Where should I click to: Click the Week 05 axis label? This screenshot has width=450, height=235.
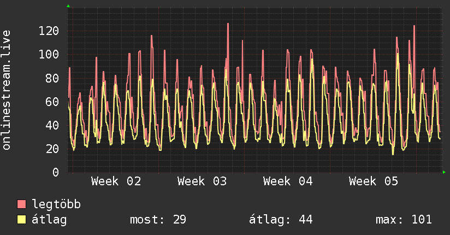(374, 181)
